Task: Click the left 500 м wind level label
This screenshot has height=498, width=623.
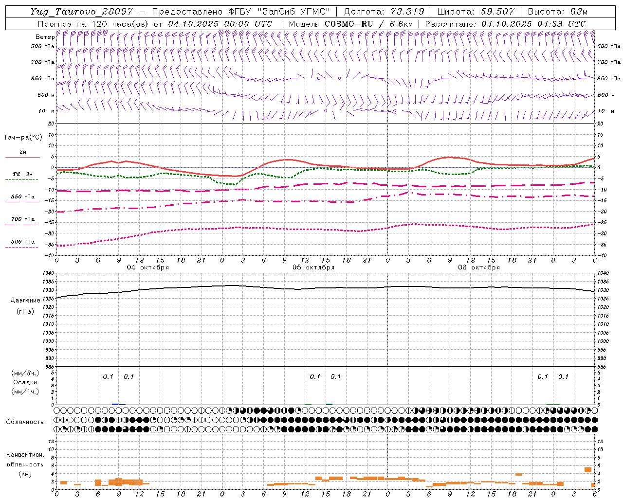Action: (46, 95)
